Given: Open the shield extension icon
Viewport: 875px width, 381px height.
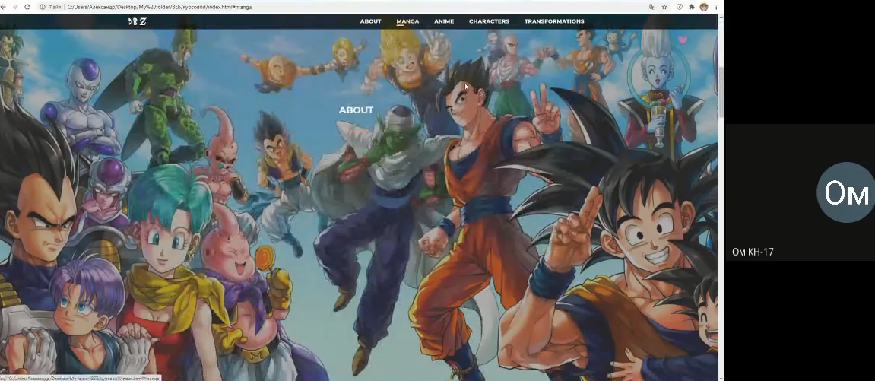Looking at the screenshot, I should (679, 7).
